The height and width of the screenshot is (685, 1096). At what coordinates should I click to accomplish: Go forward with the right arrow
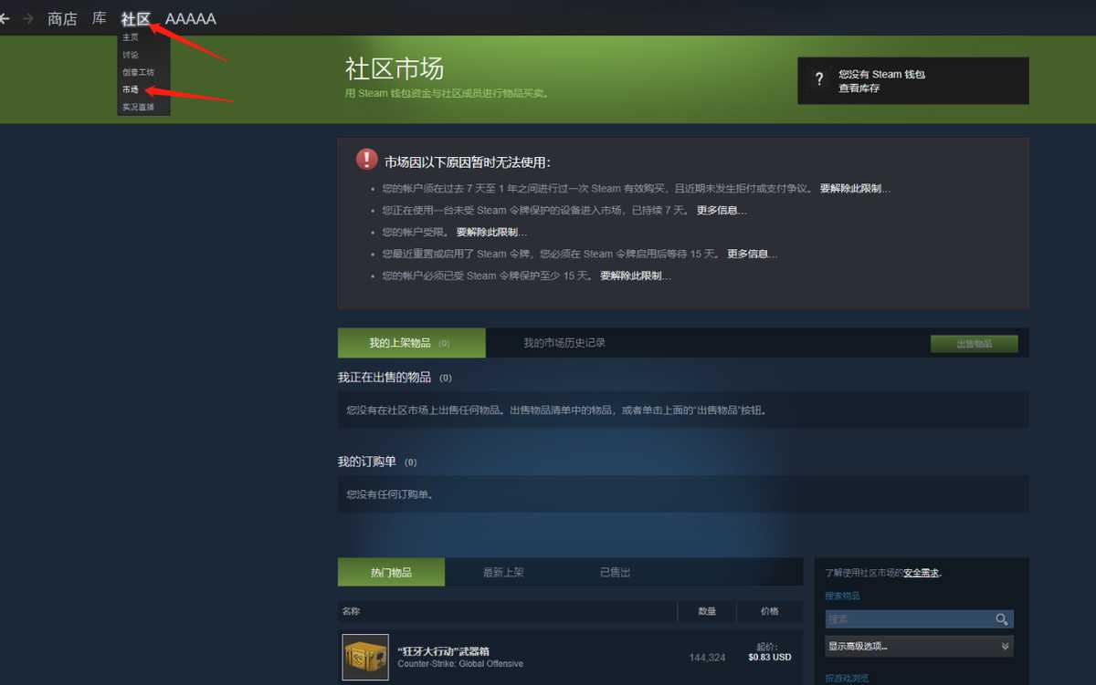point(28,18)
